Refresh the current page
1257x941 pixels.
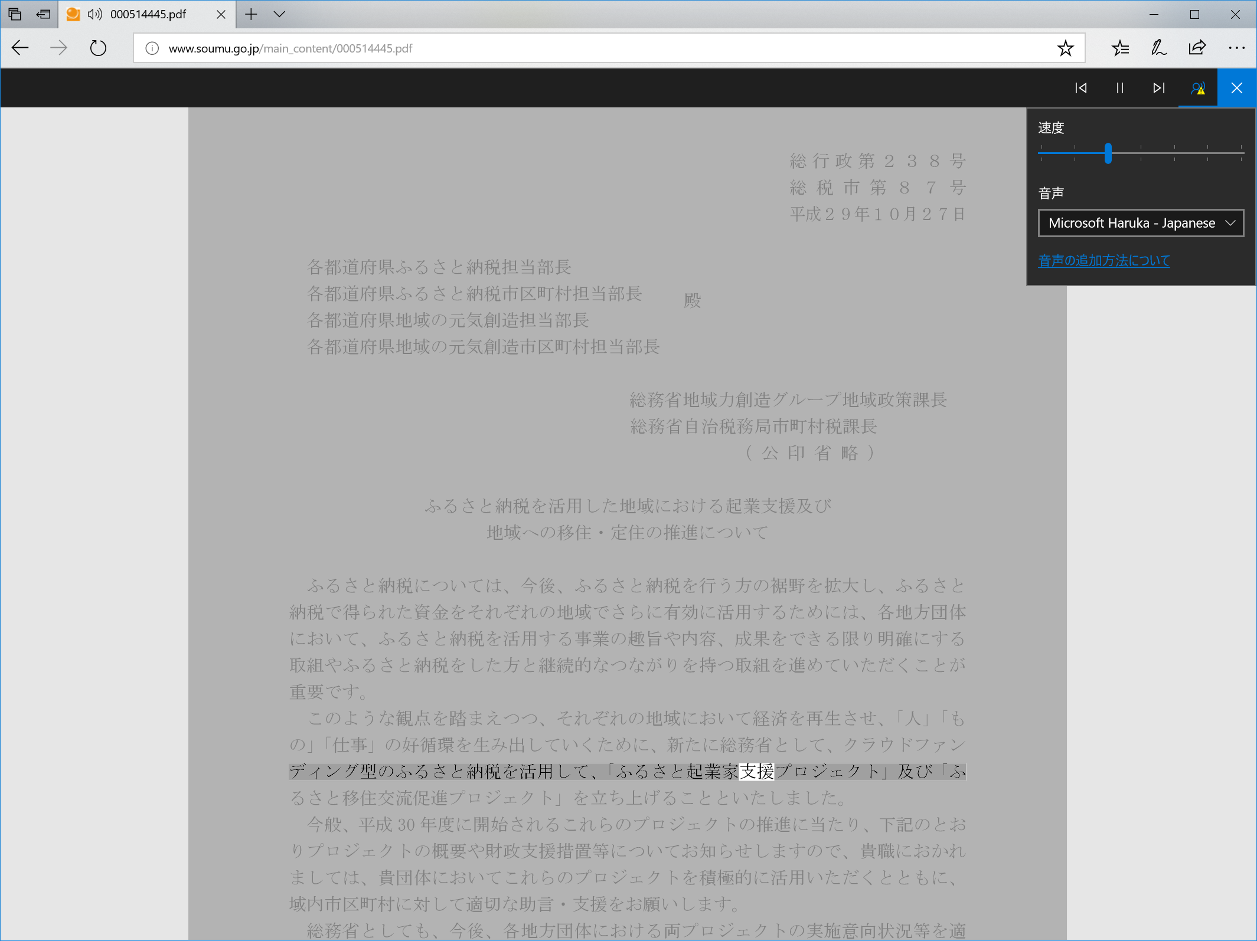[x=98, y=48]
